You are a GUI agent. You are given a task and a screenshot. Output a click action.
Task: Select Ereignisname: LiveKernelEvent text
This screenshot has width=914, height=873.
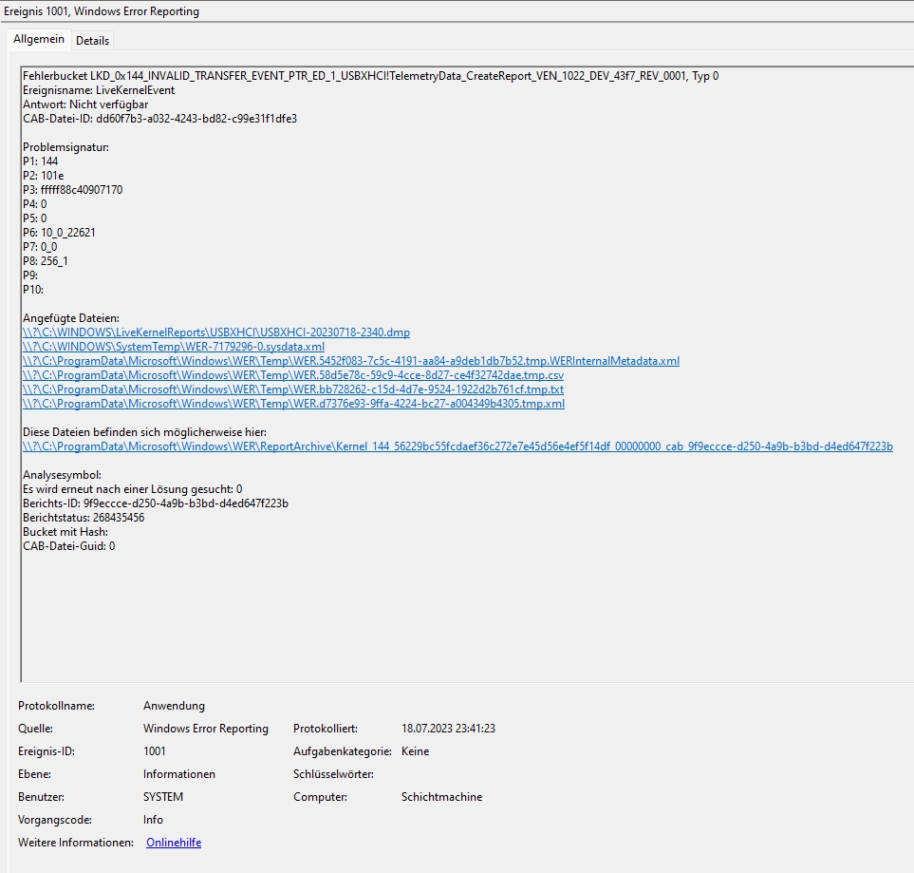coord(99,90)
